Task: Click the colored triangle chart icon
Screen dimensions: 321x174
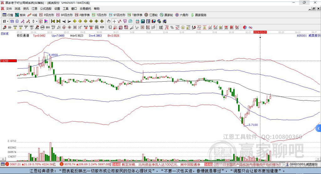Action: click(x=46, y=21)
